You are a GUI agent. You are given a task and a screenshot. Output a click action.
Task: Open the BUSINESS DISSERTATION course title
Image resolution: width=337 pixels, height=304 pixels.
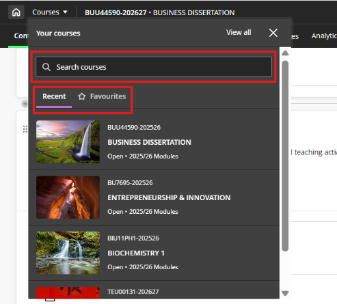[x=149, y=142]
